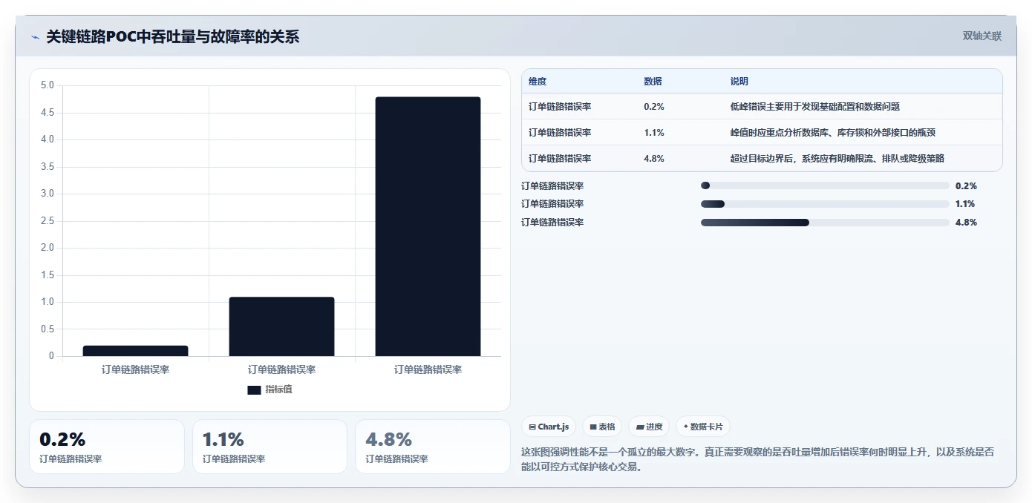
Task: Select the 表格 tag chip
Action: [602, 427]
